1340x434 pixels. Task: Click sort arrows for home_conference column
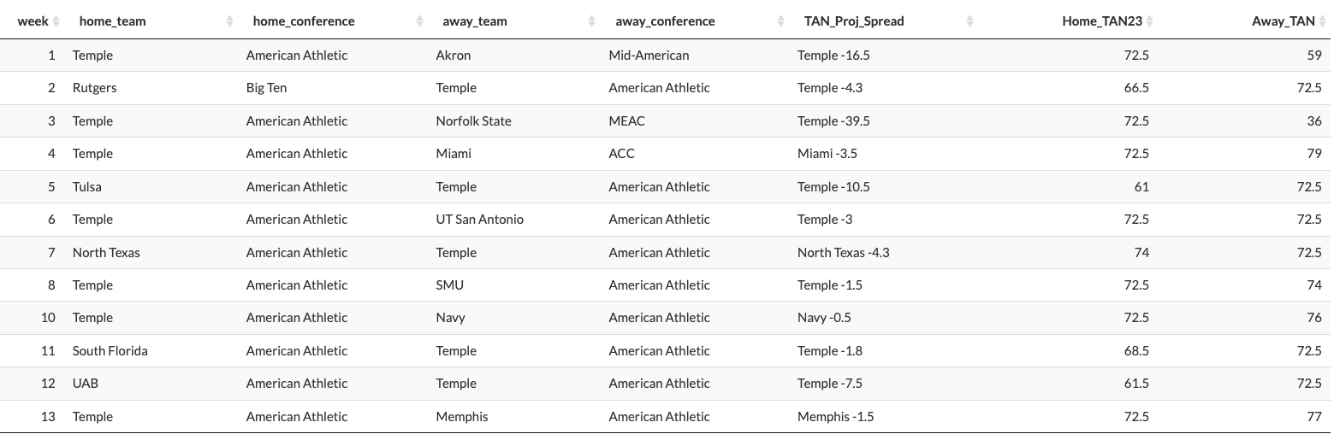click(x=419, y=21)
